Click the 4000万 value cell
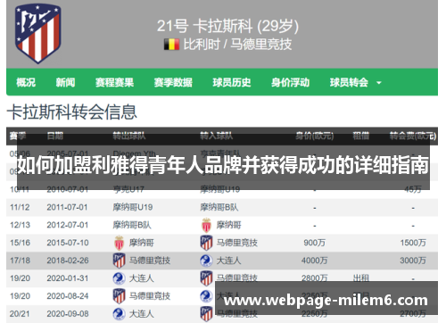The image size is (446, 323). (x=314, y=261)
